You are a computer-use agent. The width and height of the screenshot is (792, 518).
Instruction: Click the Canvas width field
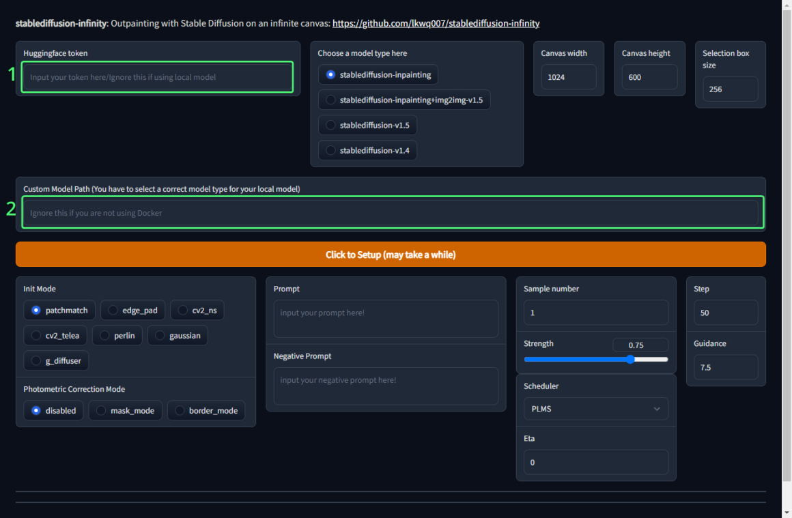(569, 77)
